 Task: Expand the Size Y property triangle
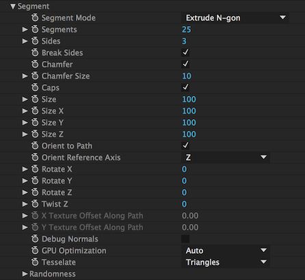(25, 123)
